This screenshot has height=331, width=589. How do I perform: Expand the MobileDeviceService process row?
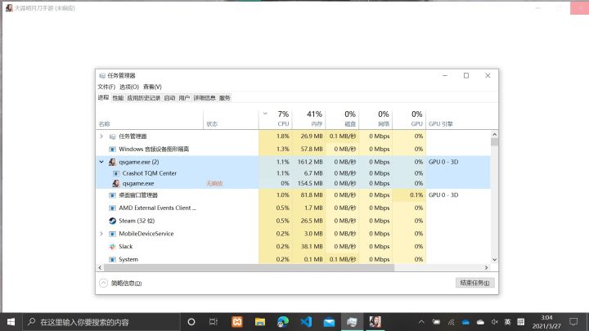click(x=101, y=234)
